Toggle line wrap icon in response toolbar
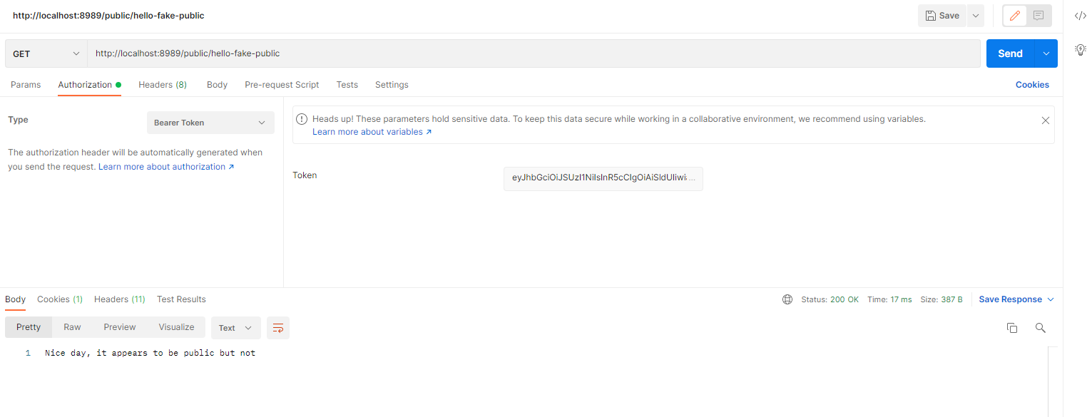The width and height of the screenshot is (1092, 417). pos(278,328)
